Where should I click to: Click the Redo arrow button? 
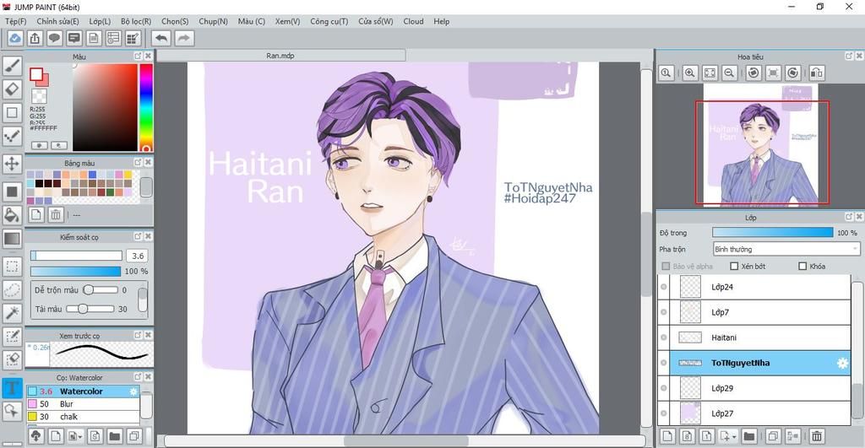(x=184, y=38)
